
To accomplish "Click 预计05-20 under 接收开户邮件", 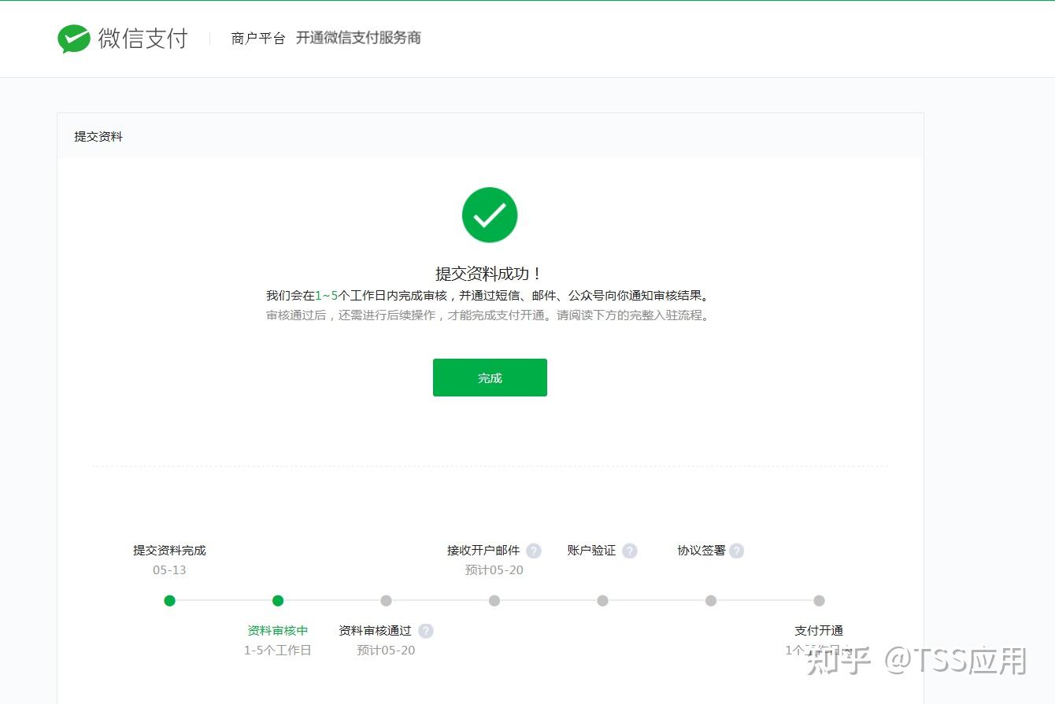I will 494,570.
